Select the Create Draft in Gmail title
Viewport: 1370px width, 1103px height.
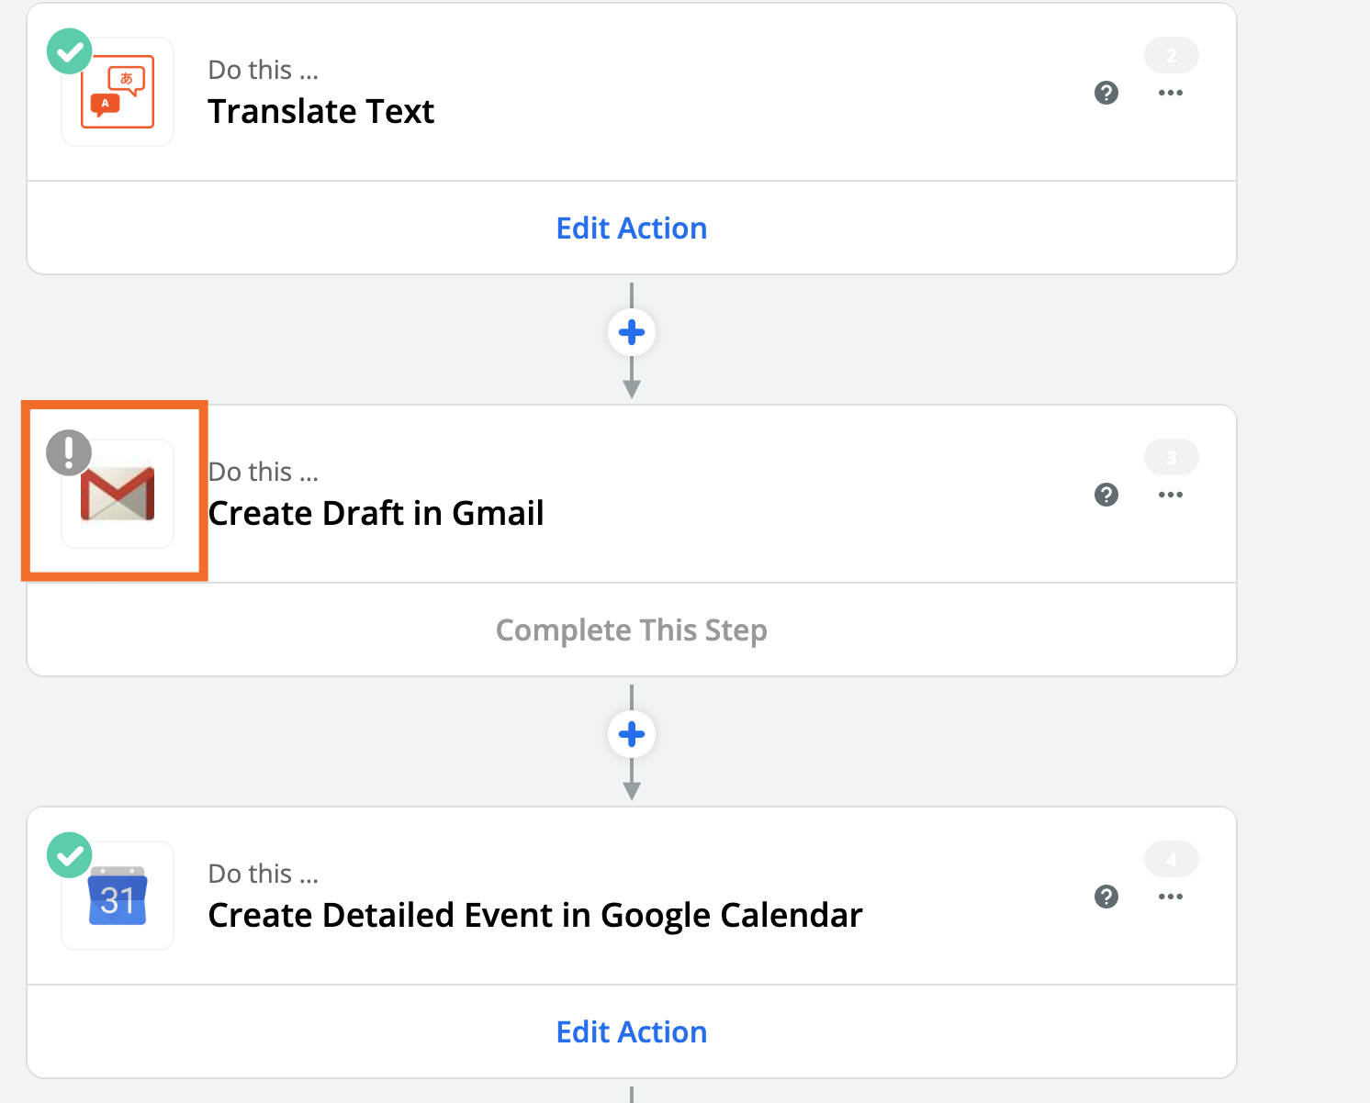point(376,514)
